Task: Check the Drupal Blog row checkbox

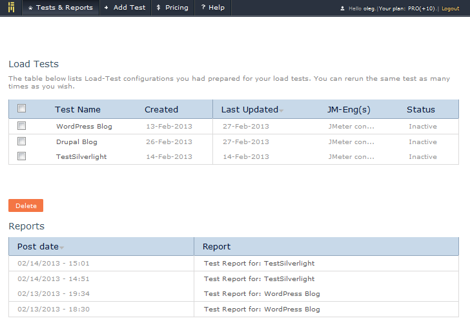Action: [x=21, y=141]
